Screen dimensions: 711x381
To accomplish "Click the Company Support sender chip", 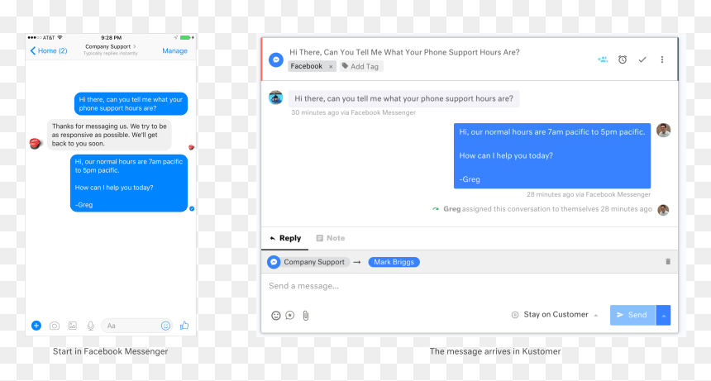I will point(308,262).
